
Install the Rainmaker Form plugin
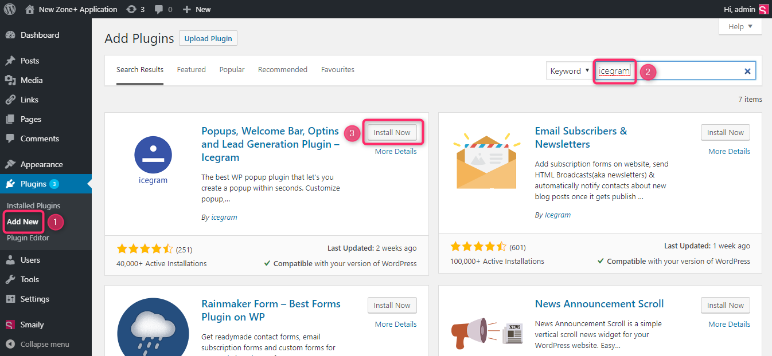click(x=392, y=305)
